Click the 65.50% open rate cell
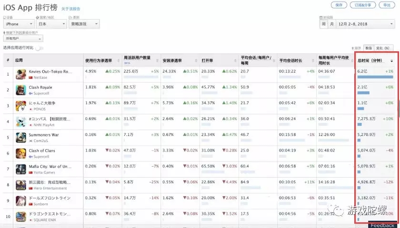This screenshot has height=228, width=400. (208, 166)
